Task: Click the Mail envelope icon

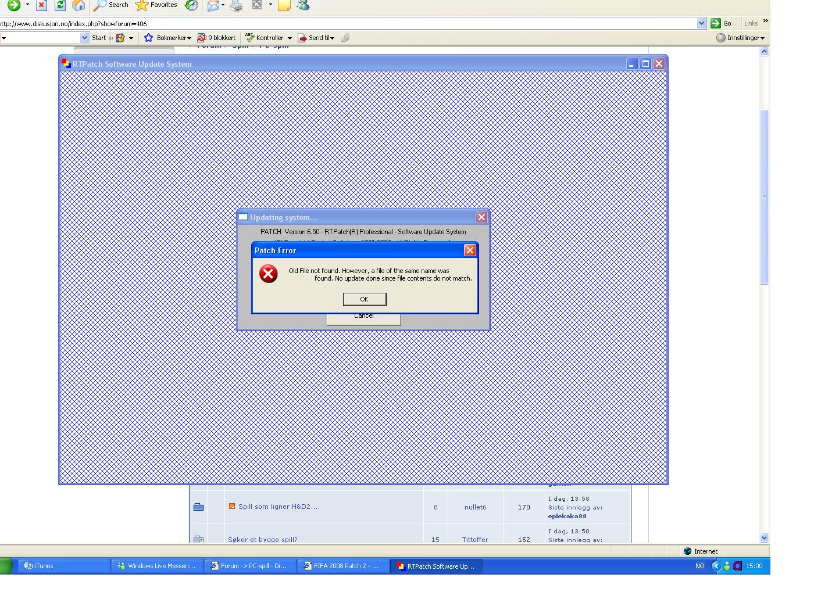Action: [213, 5]
